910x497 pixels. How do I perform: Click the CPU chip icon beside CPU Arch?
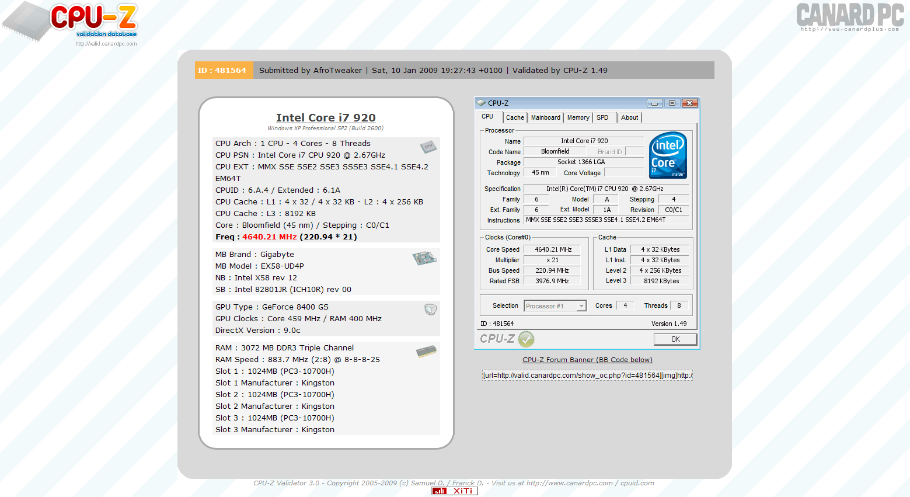tap(428, 146)
